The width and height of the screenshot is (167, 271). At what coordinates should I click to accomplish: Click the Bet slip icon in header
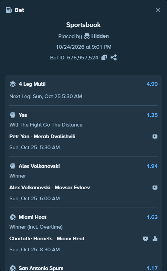8,10
